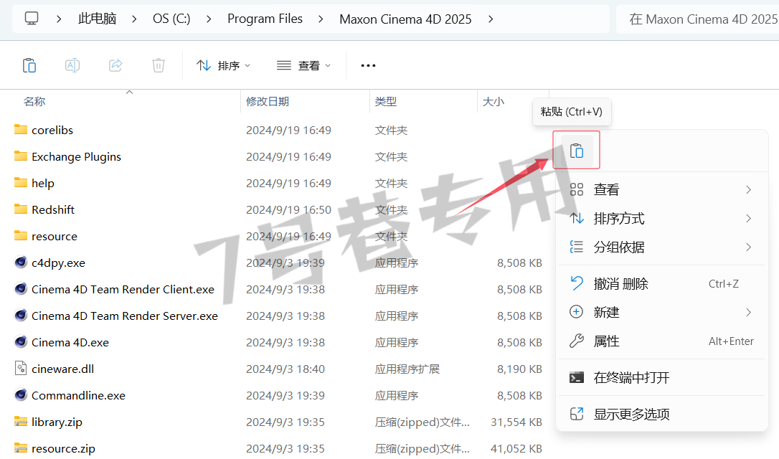The height and width of the screenshot is (459, 779).
Task: Click the size 41,052 KB
Action: coord(516,448)
